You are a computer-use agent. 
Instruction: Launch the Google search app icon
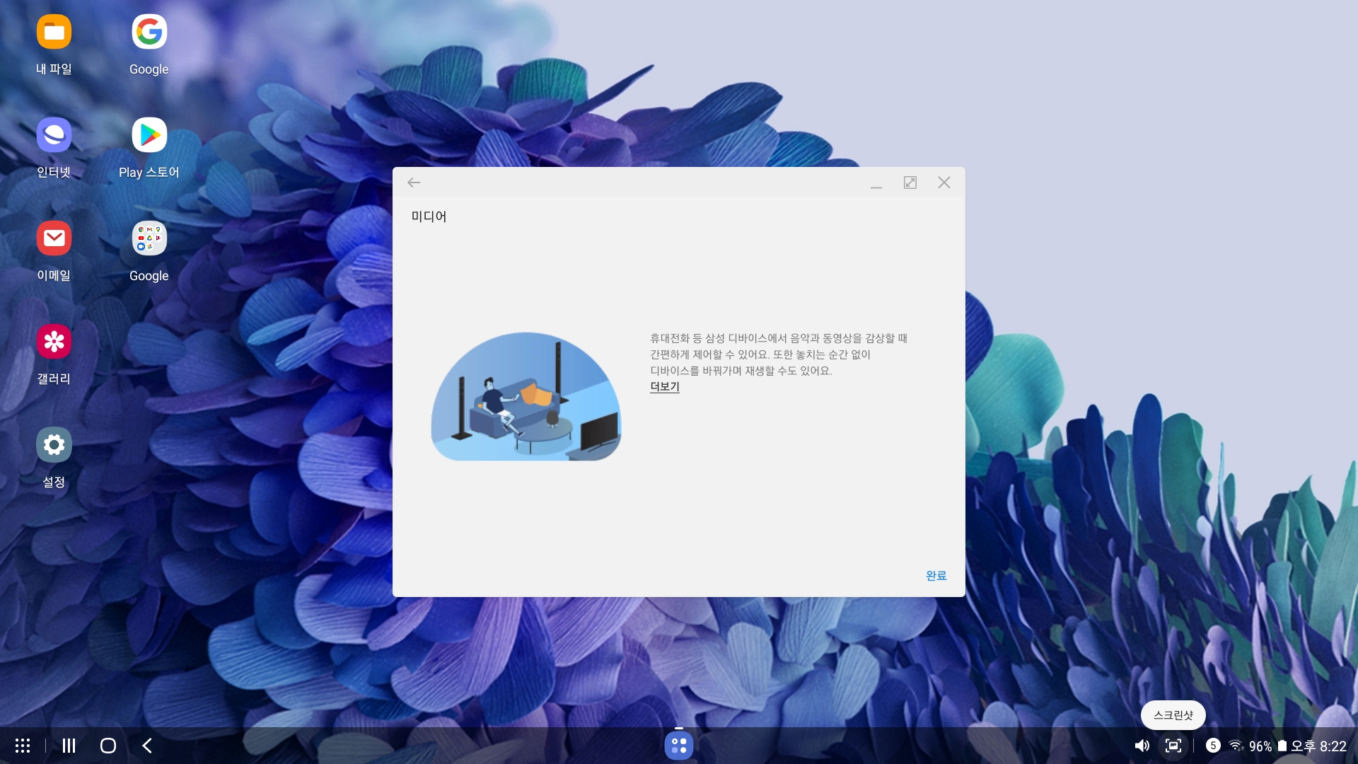pyautogui.click(x=149, y=33)
